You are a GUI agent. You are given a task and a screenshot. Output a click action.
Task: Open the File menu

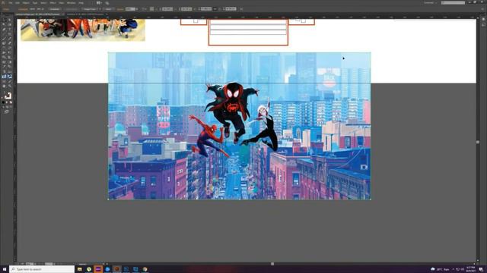pyautogui.click(x=11, y=3)
